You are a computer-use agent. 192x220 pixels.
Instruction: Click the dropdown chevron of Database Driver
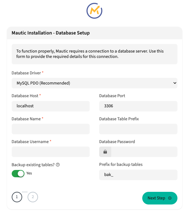tap(174, 83)
